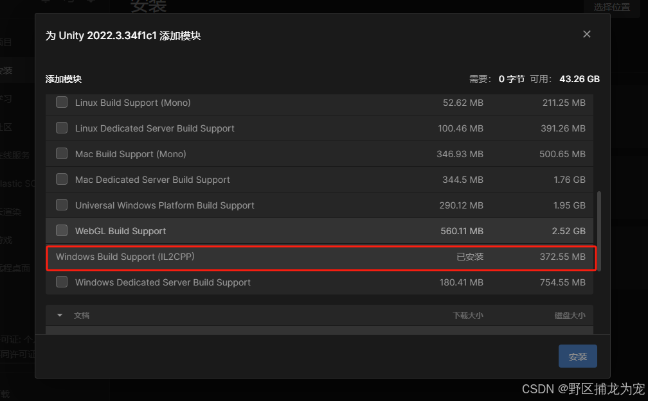Enable Linux Dedicated Server Build Support
This screenshot has height=401, width=648.
click(62, 128)
